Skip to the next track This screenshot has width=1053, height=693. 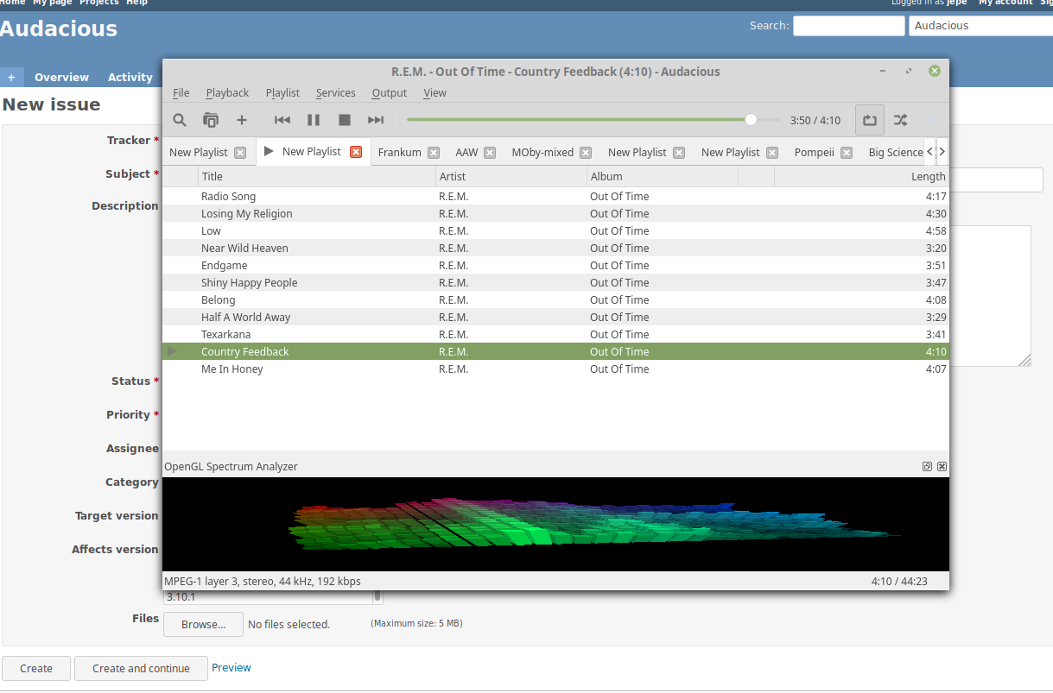[x=376, y=120]
